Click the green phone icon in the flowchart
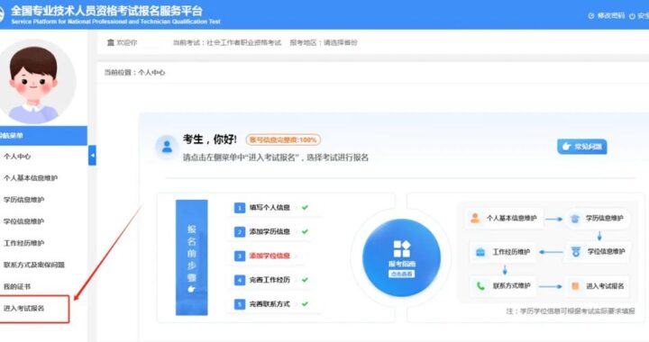This screenshot has width=649, height=342. pos(480,285)
